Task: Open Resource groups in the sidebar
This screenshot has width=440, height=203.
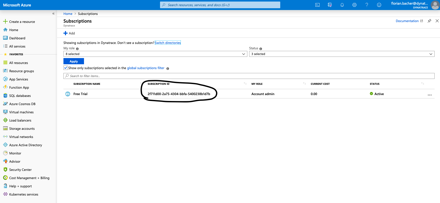Action: tap(22, 71)
